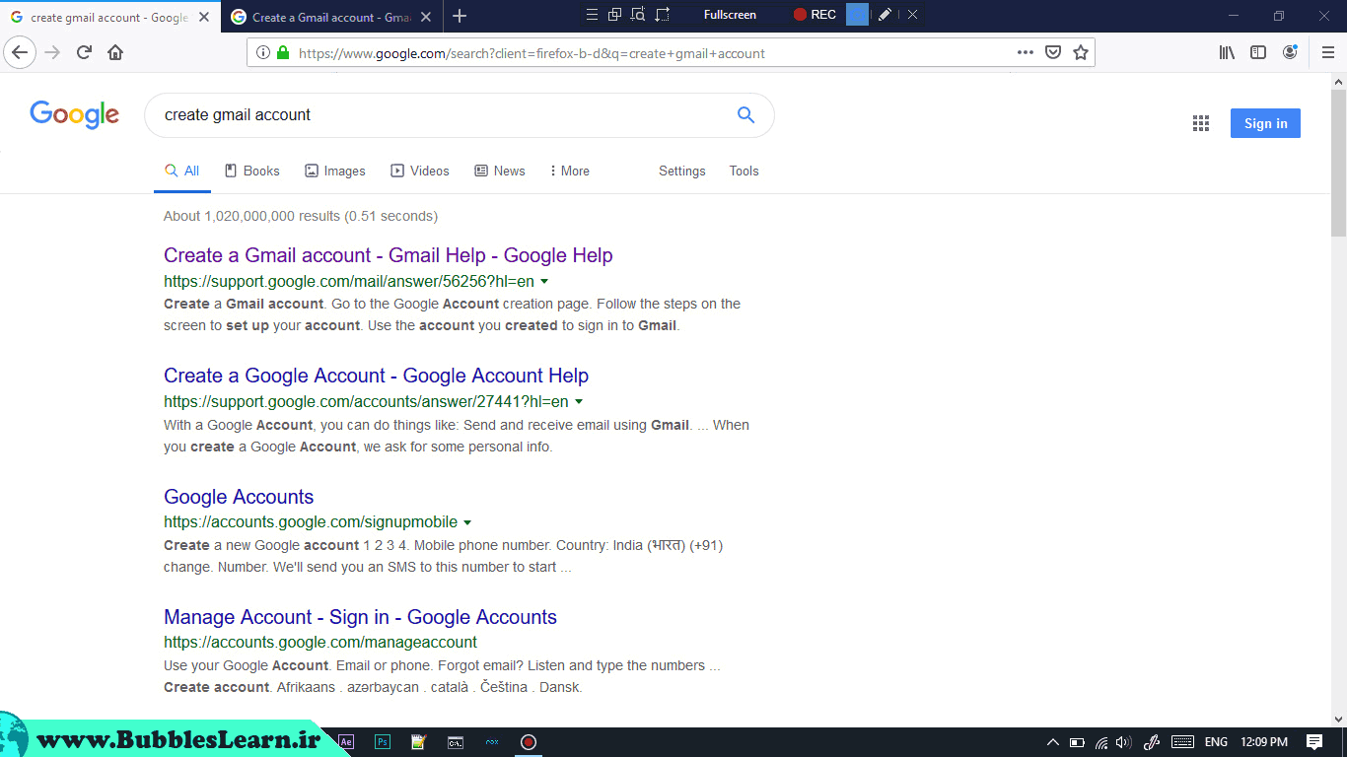The width and height of the screenshot is (1347, 757).
Task: Click the Firefox address bar URL
Action: click(532, 53)
